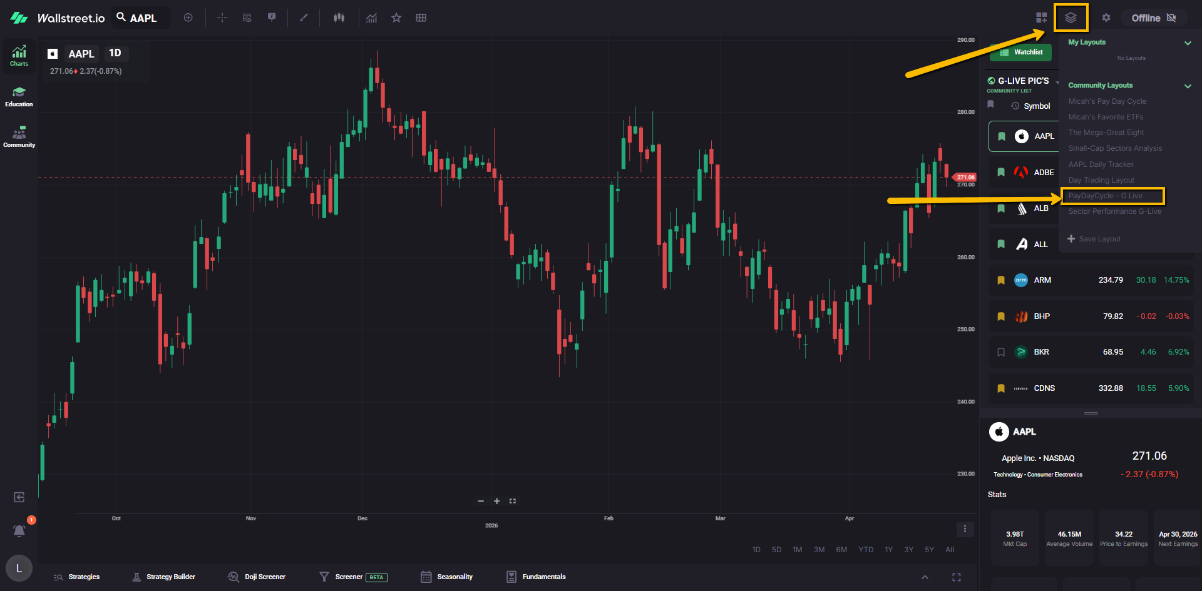The width and height of the screenshot is (1202, 591).
Task: Click the green Watchlist button
Action: click(1020, 53)
